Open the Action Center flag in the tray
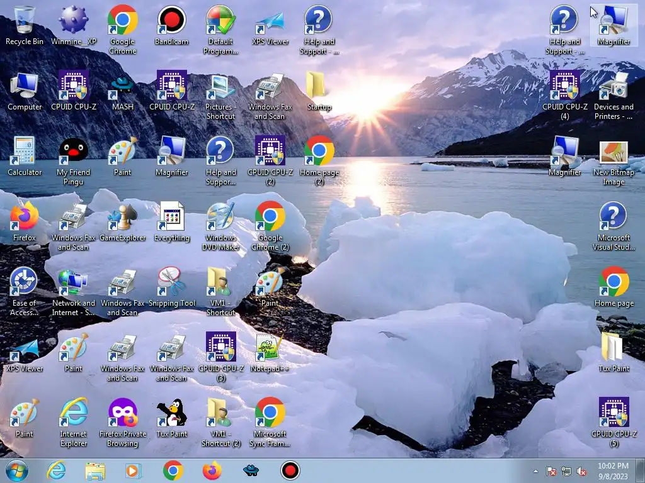The height and width of the screenshot is (483, 645). point(551,471)
